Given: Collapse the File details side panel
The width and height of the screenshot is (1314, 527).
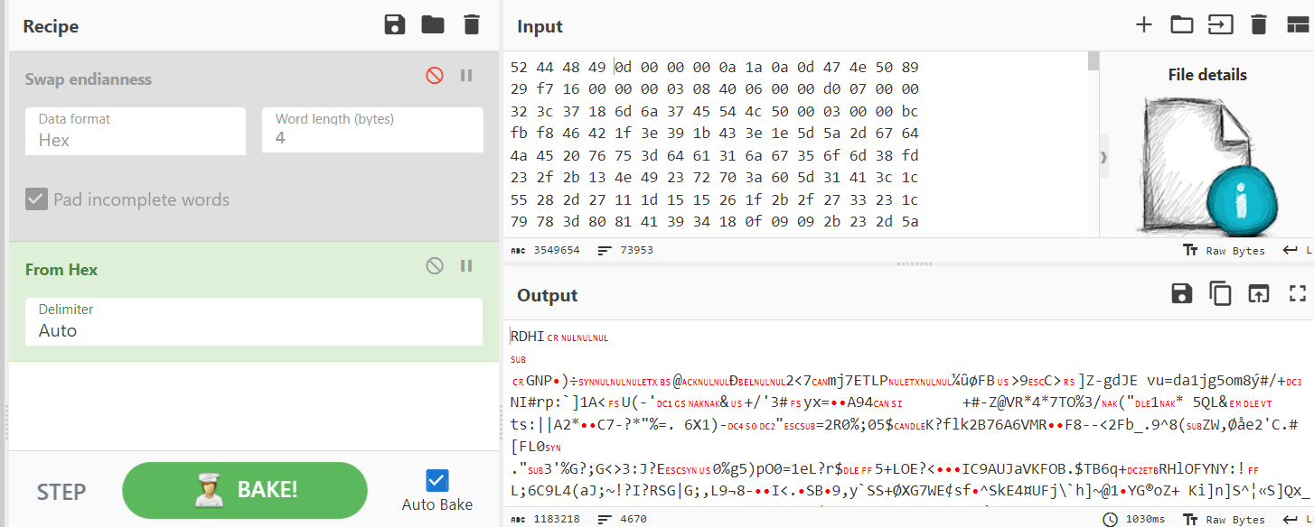Looking at the screenshot, I should (1103, 157).
